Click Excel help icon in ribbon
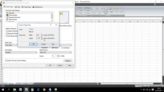This screenshot has width=164, height=92. tap(155, 5)
